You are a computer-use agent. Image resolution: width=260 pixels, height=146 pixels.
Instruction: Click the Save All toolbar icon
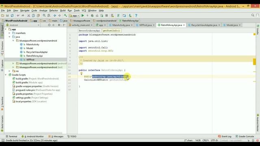point(7,15)
